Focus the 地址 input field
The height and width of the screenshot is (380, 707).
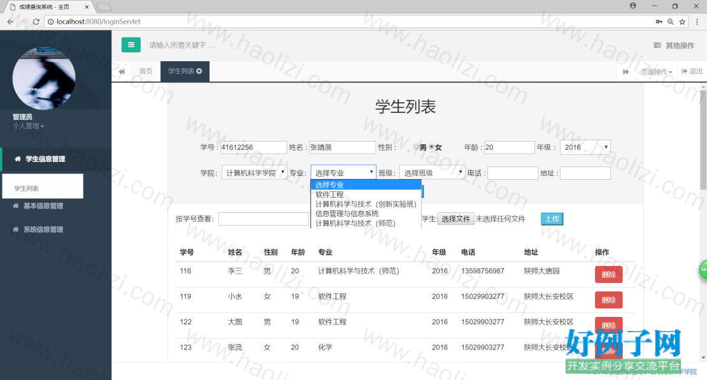coord(585,173)
